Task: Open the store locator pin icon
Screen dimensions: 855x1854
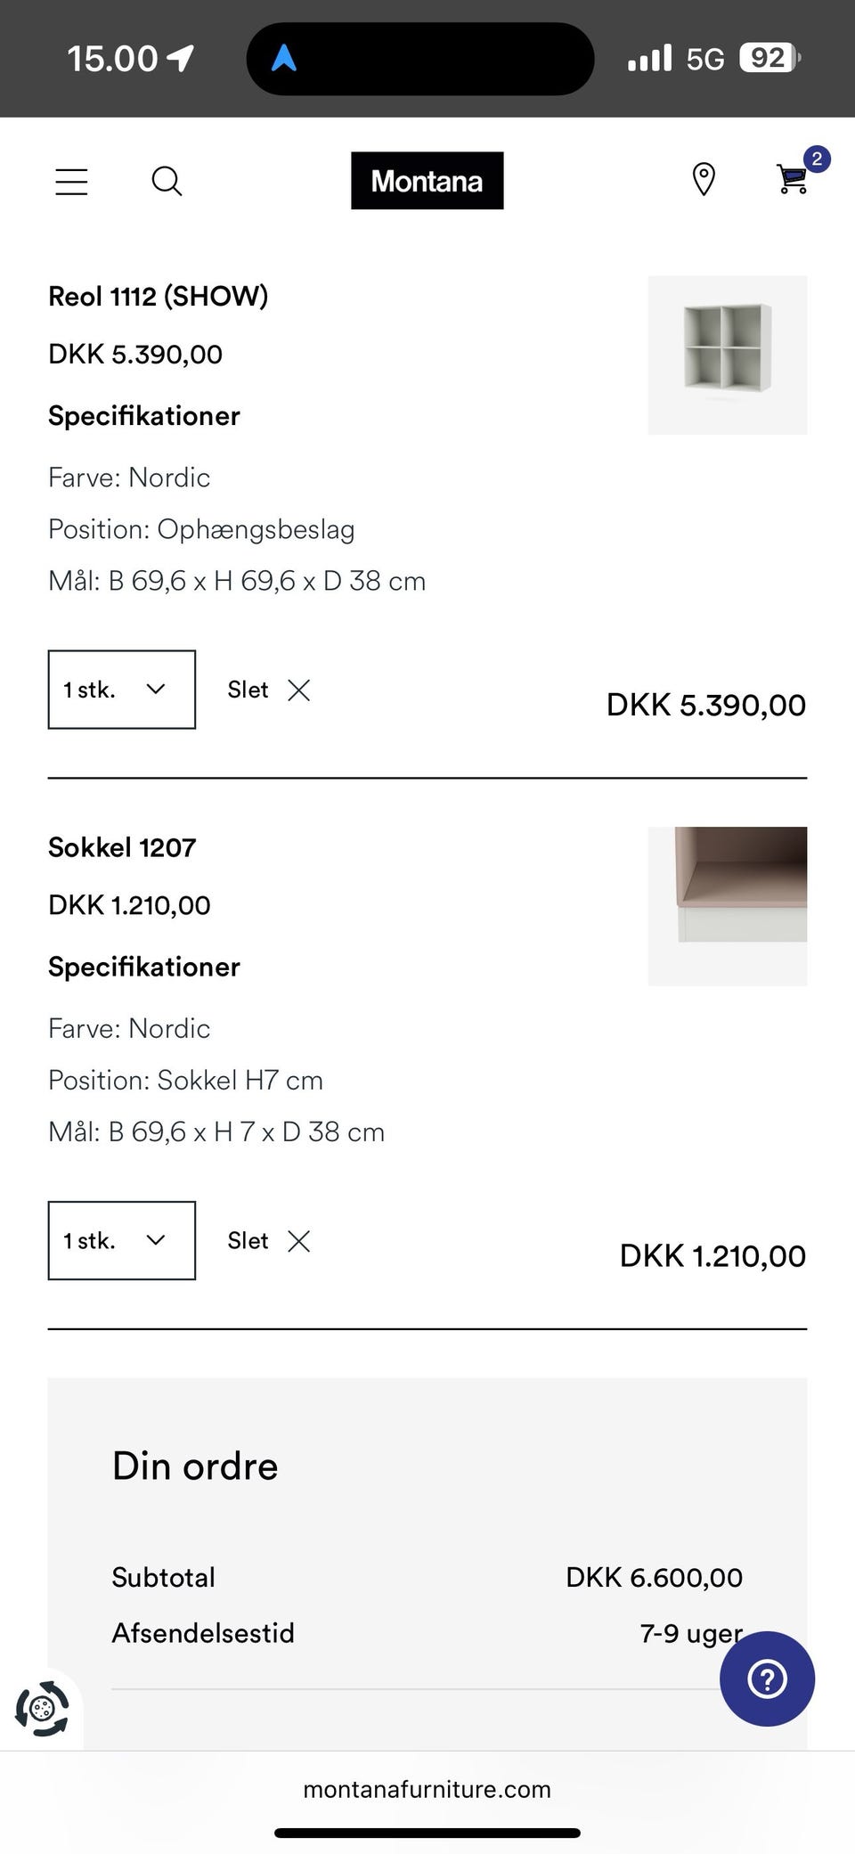Action: (704, 179)
